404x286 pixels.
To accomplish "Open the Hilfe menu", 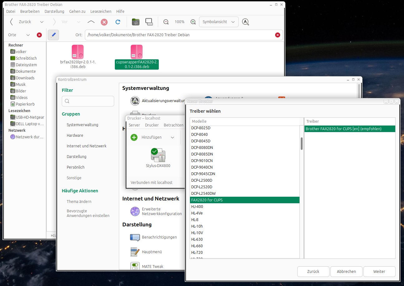I will 120,11.
